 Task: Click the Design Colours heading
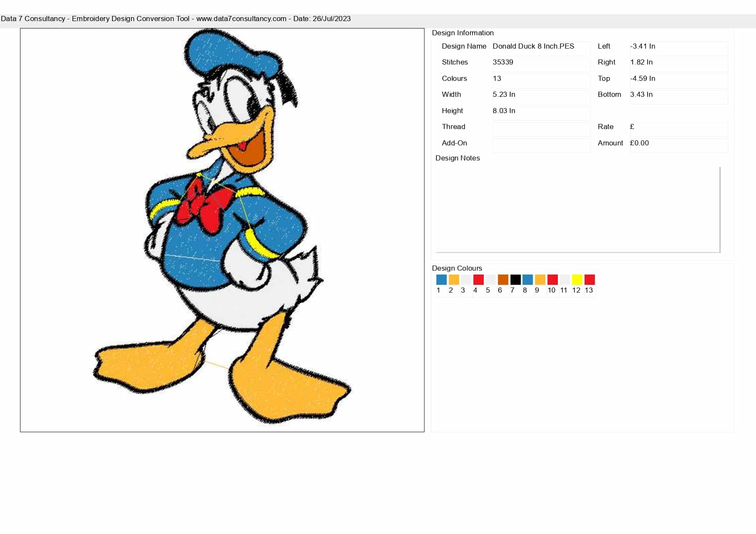[457, 268]
